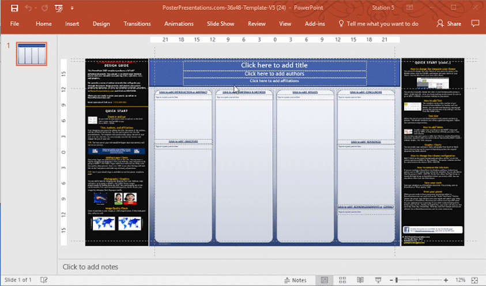Open Customize Quick Access Toolbar dropdown

pyautogui.click(x=72, y=9)
